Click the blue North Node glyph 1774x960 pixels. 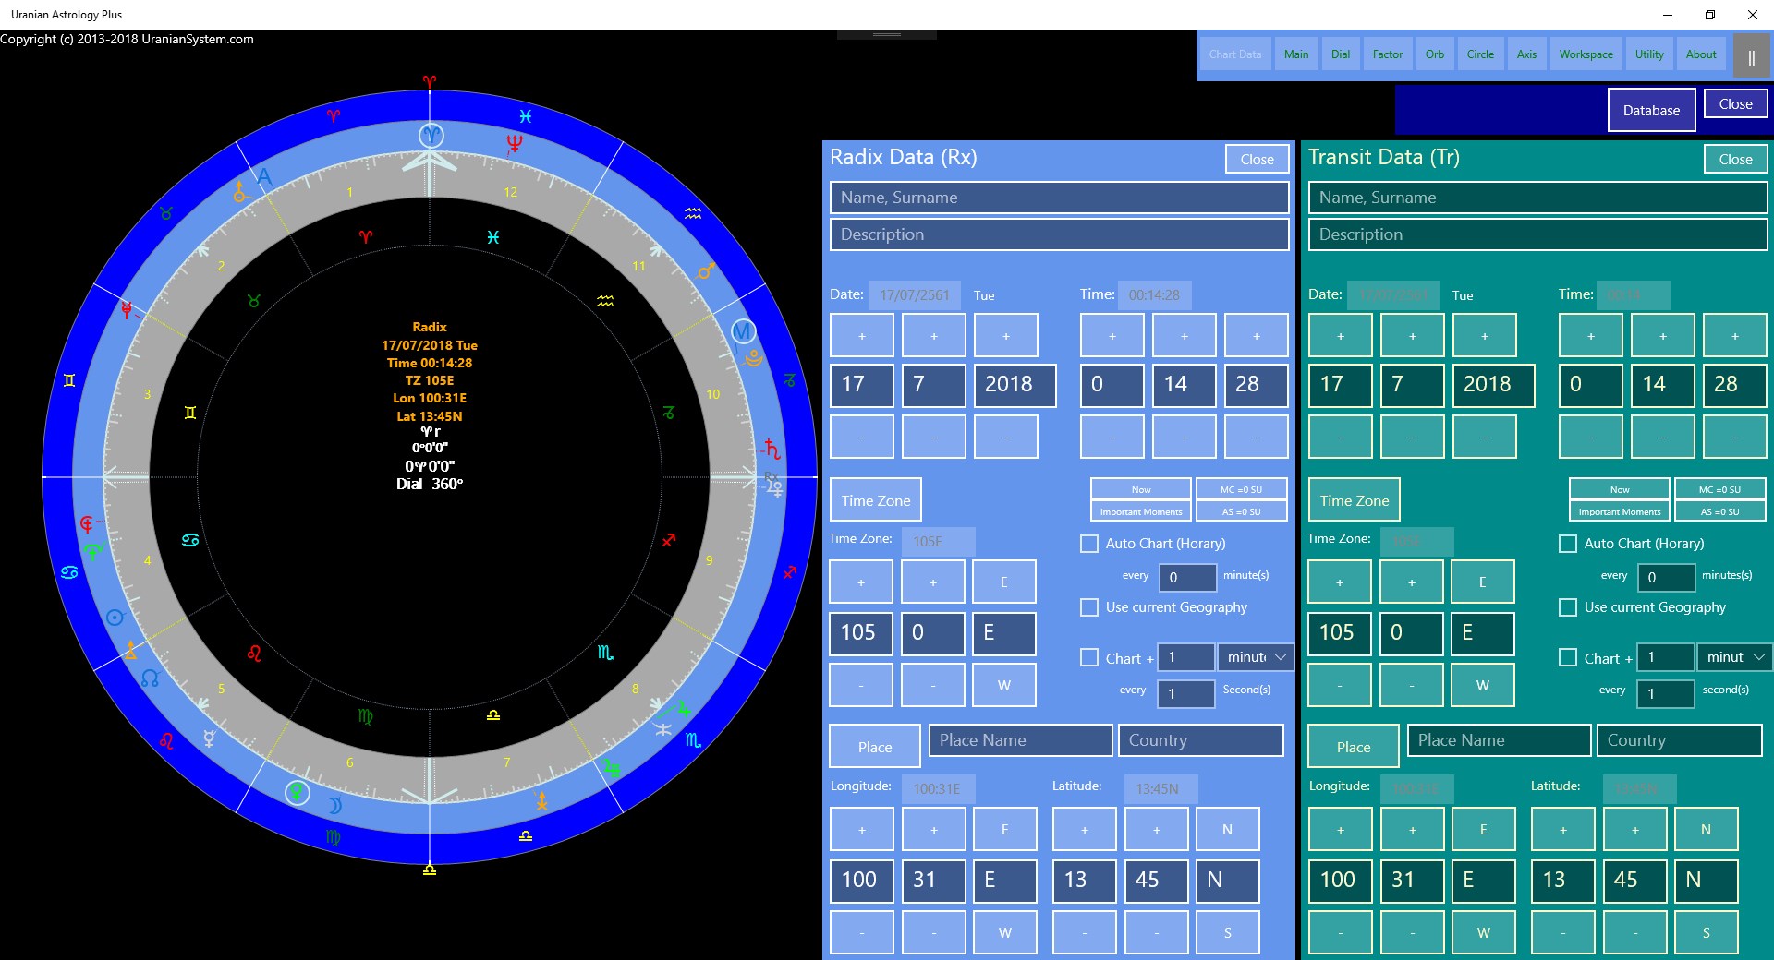coord(151,678)
